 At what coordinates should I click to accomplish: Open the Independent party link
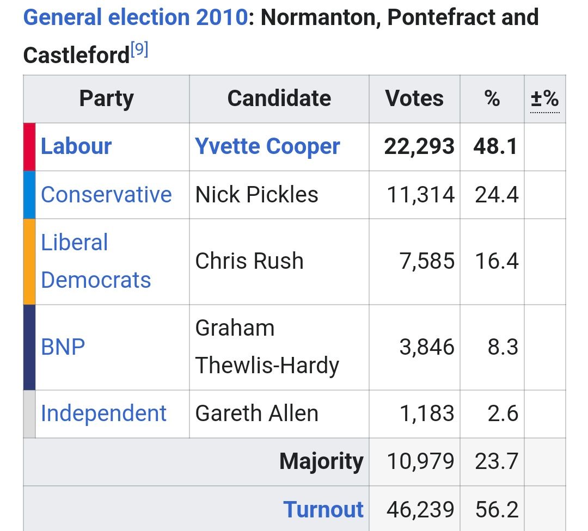(103, 413)
